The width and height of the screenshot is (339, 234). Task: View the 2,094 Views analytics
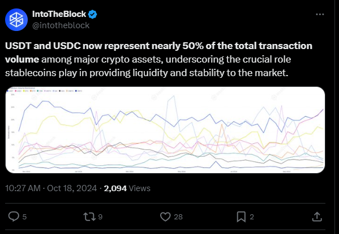click(127, 188)
